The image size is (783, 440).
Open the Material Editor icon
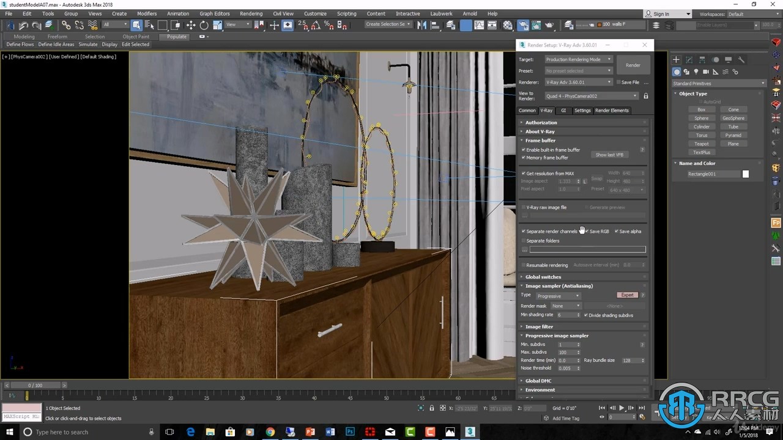click(508, 25)
